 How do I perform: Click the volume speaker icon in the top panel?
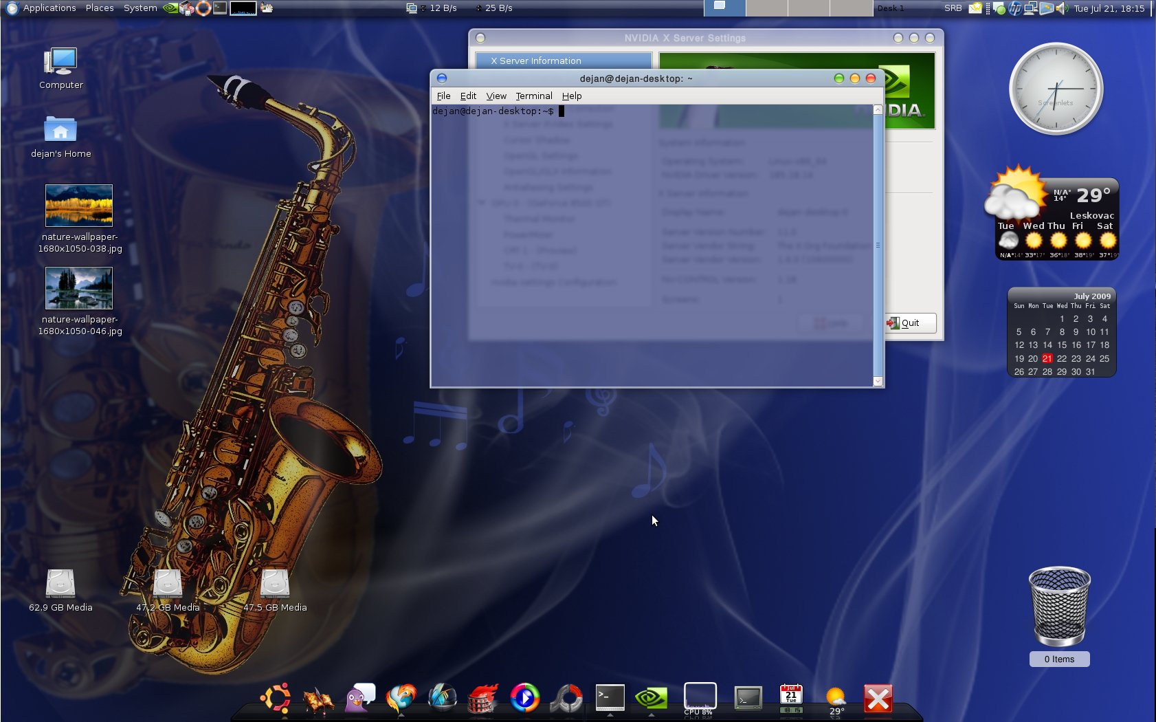[x=1062, y=8]
